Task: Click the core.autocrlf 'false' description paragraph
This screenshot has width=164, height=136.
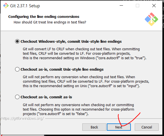Action: 78,109
